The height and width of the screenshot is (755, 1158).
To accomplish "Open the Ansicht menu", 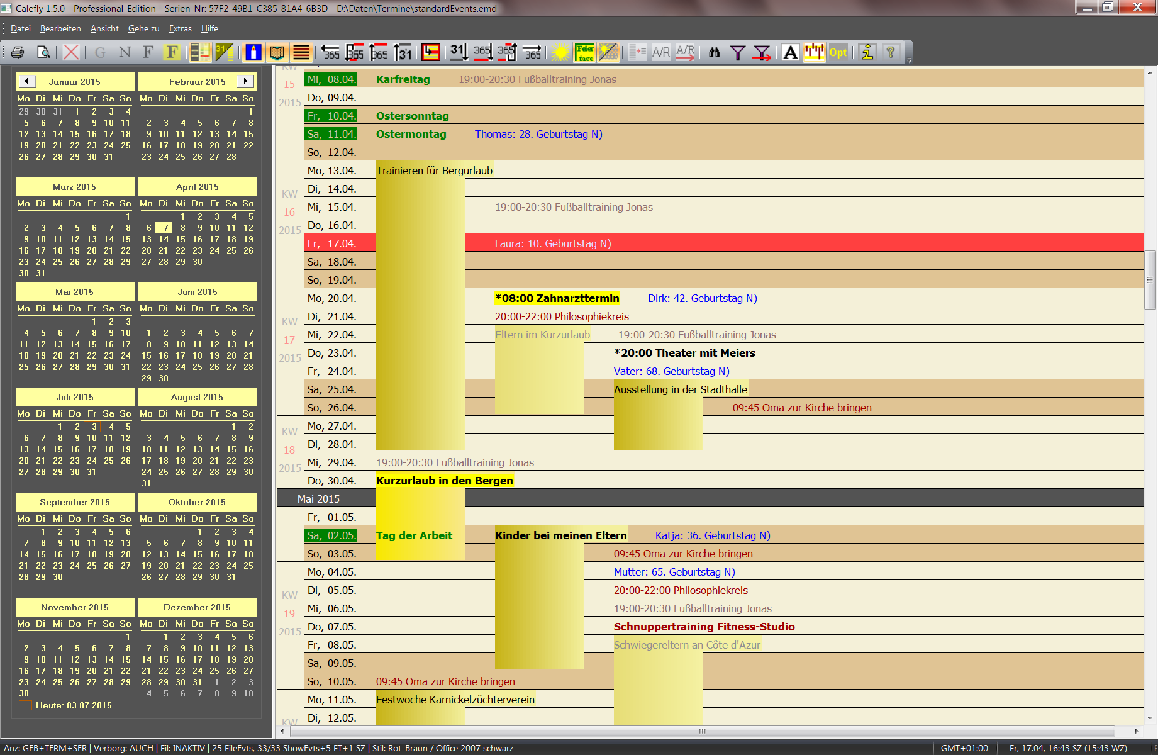I will [x=104, y=28].
